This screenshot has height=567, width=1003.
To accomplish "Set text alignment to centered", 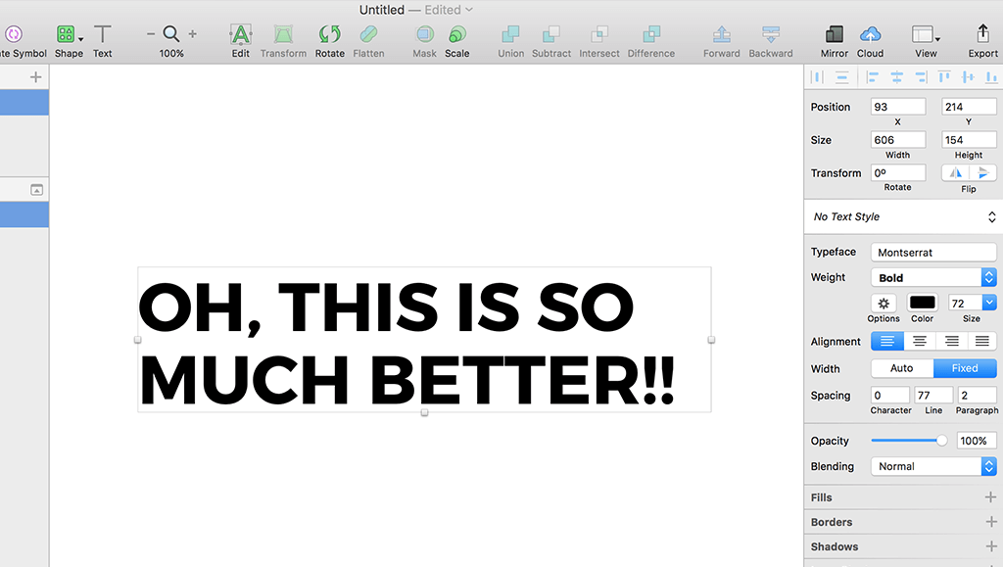I will click(919, 341).
